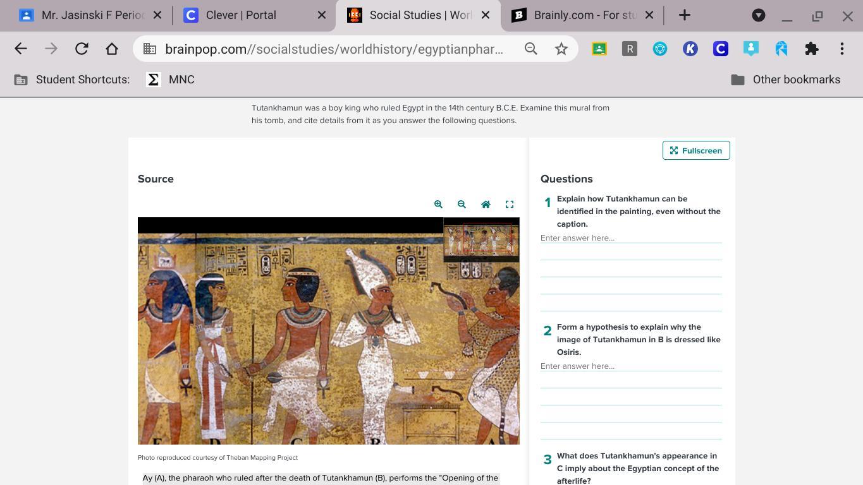Switch to Clever | Portal tab

click(x=241, y=15)
